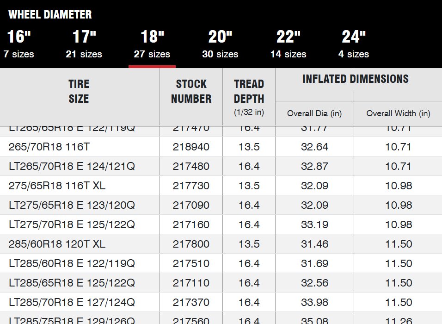Click overall diameter value 32.56

(314, 283)
